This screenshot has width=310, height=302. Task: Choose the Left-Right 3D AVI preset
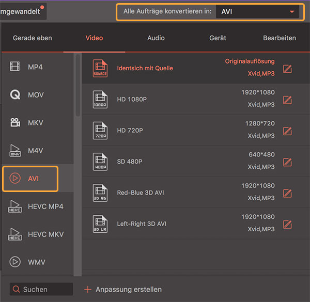pos(196,224)
